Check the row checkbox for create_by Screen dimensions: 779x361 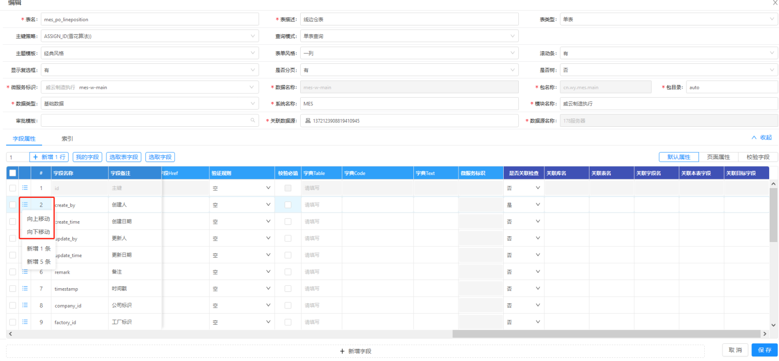[x=13, y=204]
